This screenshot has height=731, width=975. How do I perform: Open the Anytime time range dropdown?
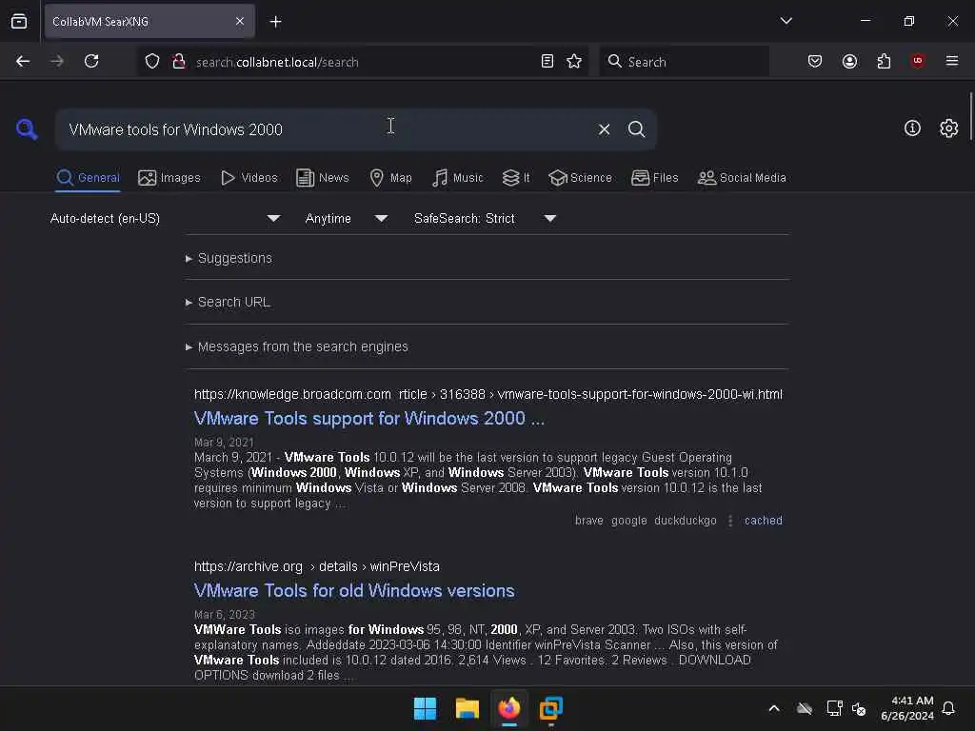click(347, 219)
